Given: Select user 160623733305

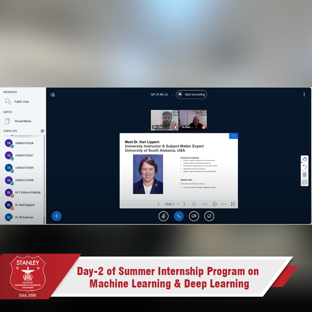Looking at the screenshot, I should [x=23, y=168].
